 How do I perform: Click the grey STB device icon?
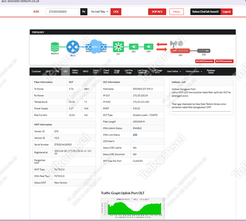[x=204, y=51]
